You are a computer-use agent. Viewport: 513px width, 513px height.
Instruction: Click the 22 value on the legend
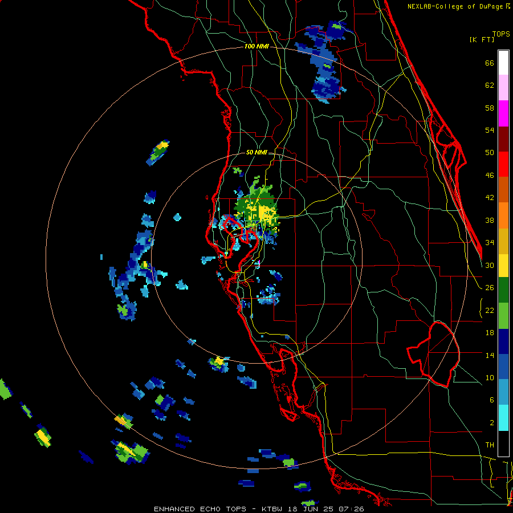point(490,310)
